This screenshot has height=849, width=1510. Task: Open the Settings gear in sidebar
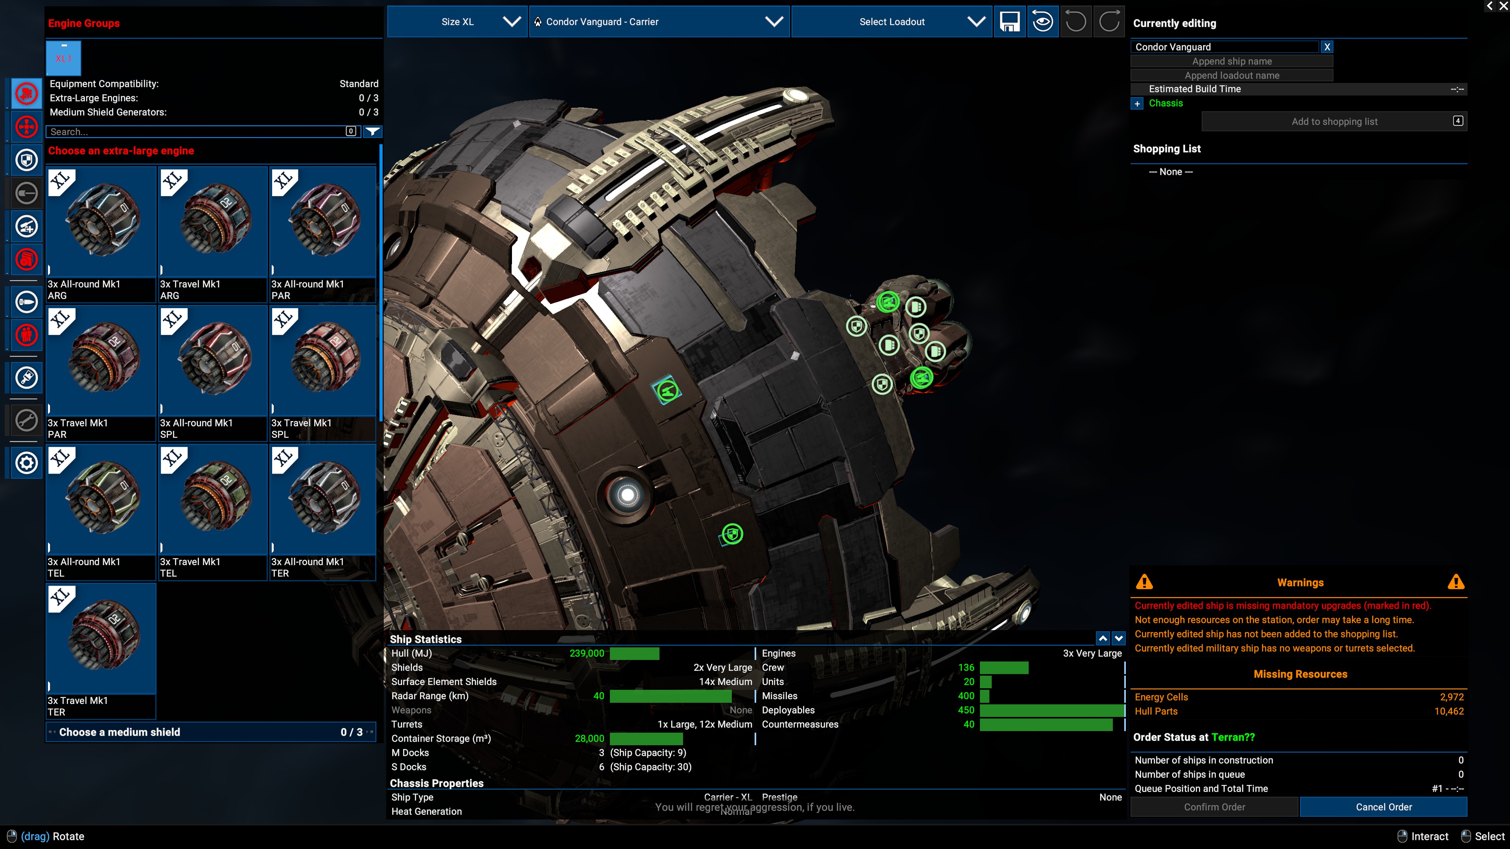coord(26,463)
